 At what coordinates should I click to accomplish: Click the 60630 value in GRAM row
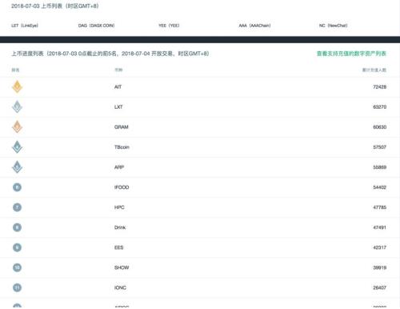(x=380, y=127)
